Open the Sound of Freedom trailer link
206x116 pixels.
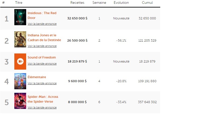pyautogui.click(x=42, y=64)
